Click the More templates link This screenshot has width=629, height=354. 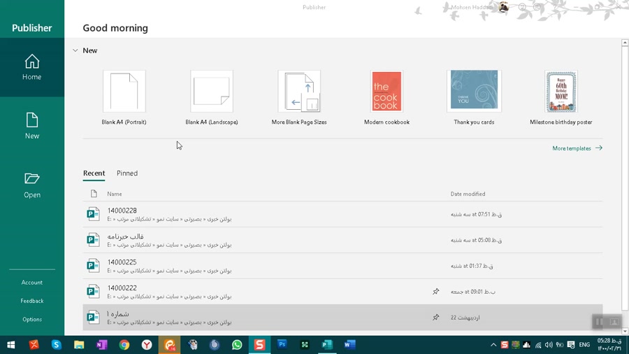[x=577, y=148]
